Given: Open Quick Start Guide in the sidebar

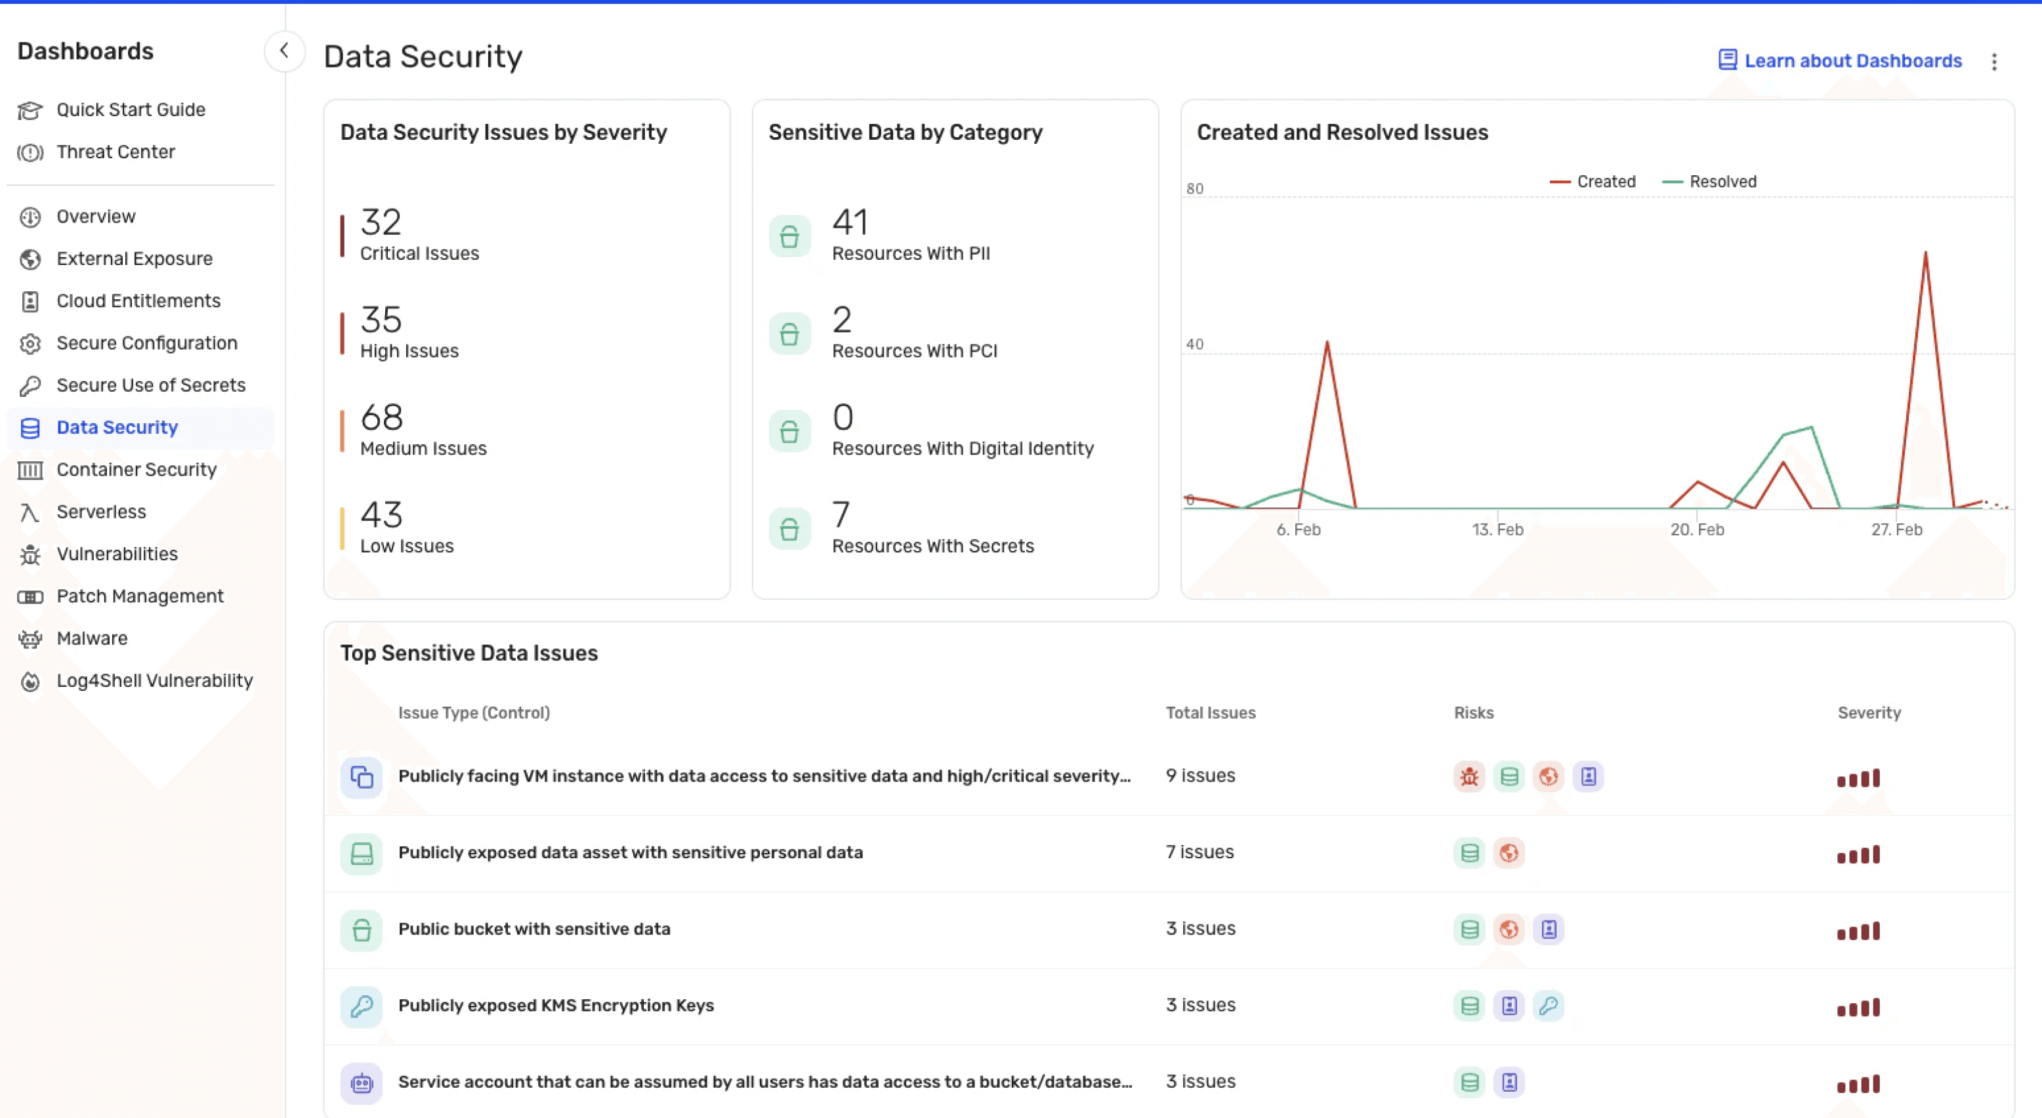Looking at the screenshot, I should (x=131, y=110).
